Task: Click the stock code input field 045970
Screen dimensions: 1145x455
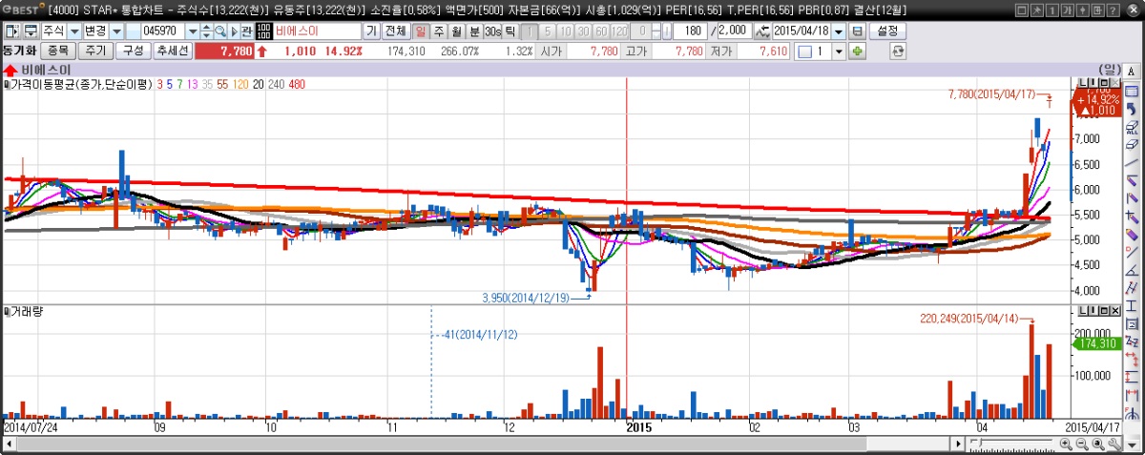Action: click(x=162, y=31)
